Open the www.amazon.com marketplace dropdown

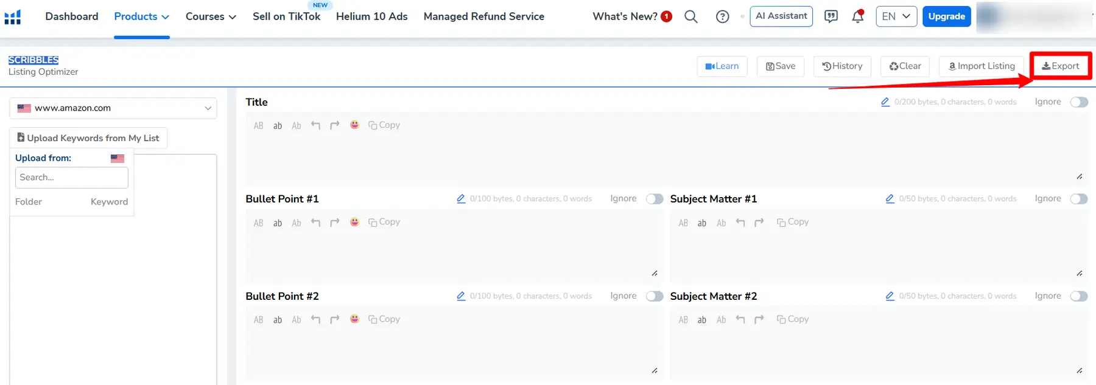113,108
